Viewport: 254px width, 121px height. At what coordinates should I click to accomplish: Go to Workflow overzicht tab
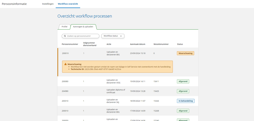click(x=68, y=4)
